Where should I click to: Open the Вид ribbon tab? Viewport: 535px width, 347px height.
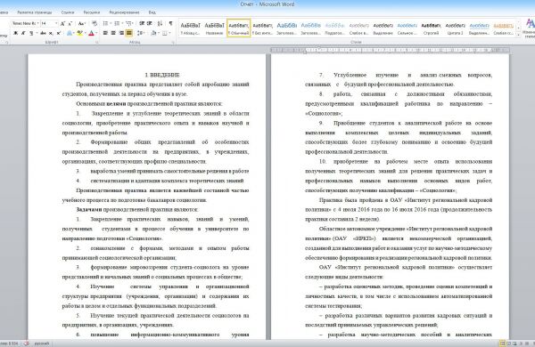(x=152, y=12)
